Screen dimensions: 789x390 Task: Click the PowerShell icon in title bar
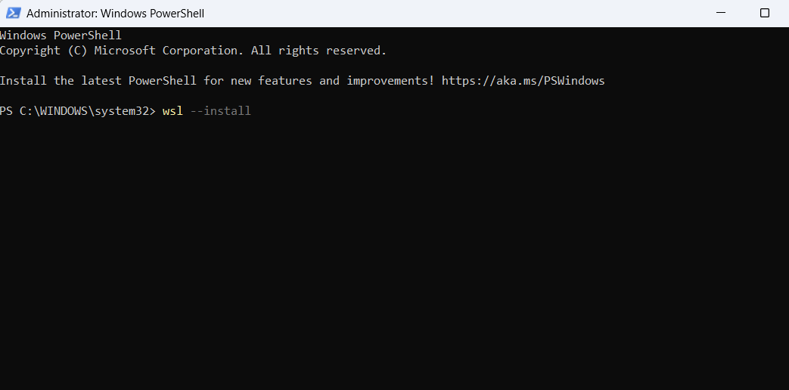(13, 13)
